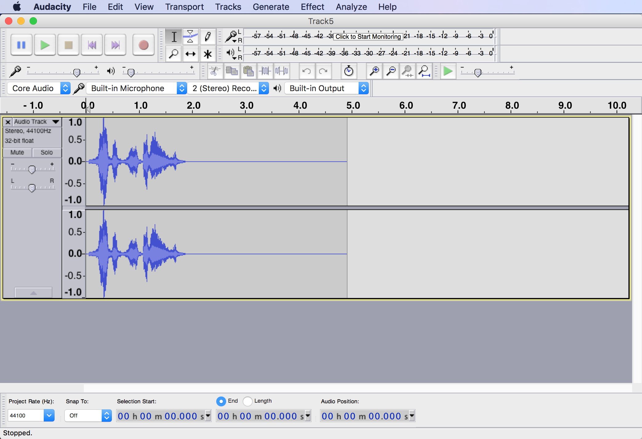Image resolution: width=642 pixels, height=439 pixels.
Task: Click the Silence Audio icon
Action: click(x=282, y=71)
